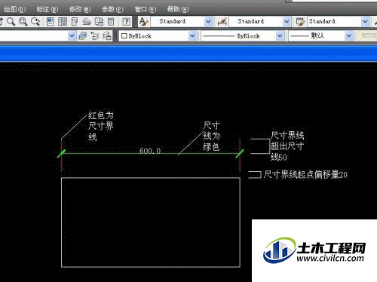Open the Properties palette icon

[x=51, y=22]
